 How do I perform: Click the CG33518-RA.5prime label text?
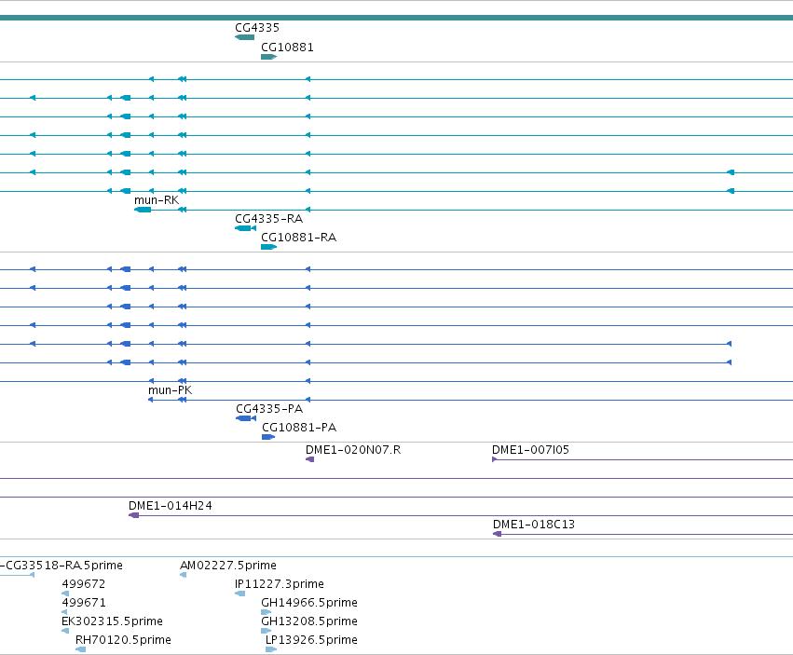pos(62,566)
